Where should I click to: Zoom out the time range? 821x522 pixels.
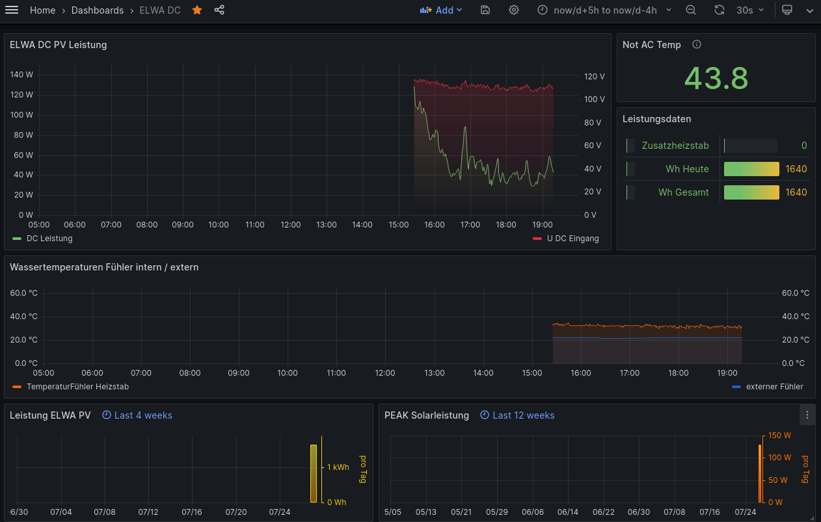(x=691, y=10)
